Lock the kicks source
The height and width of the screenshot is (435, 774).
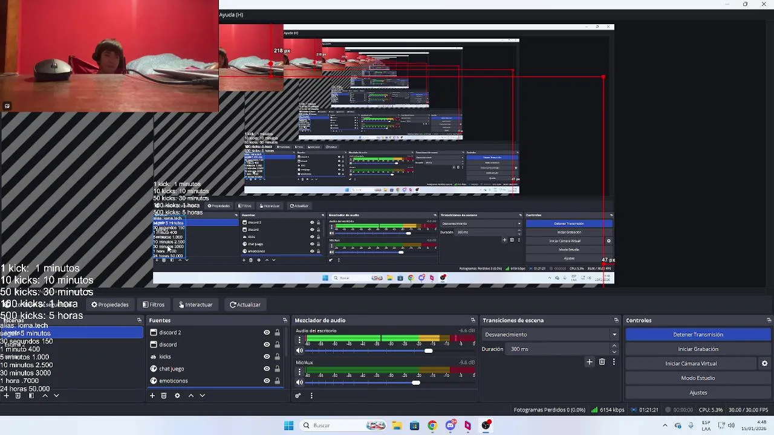click(x=278, y=356)
